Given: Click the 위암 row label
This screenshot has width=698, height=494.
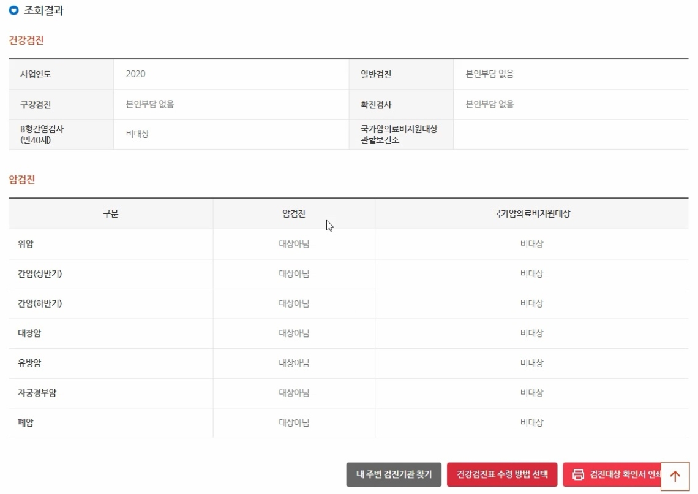Looking at the screenshot, I should click(25, 244).
